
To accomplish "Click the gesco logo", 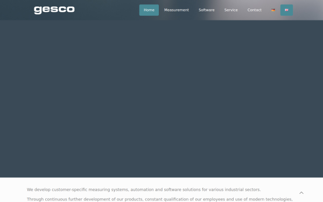I will 54,10.
